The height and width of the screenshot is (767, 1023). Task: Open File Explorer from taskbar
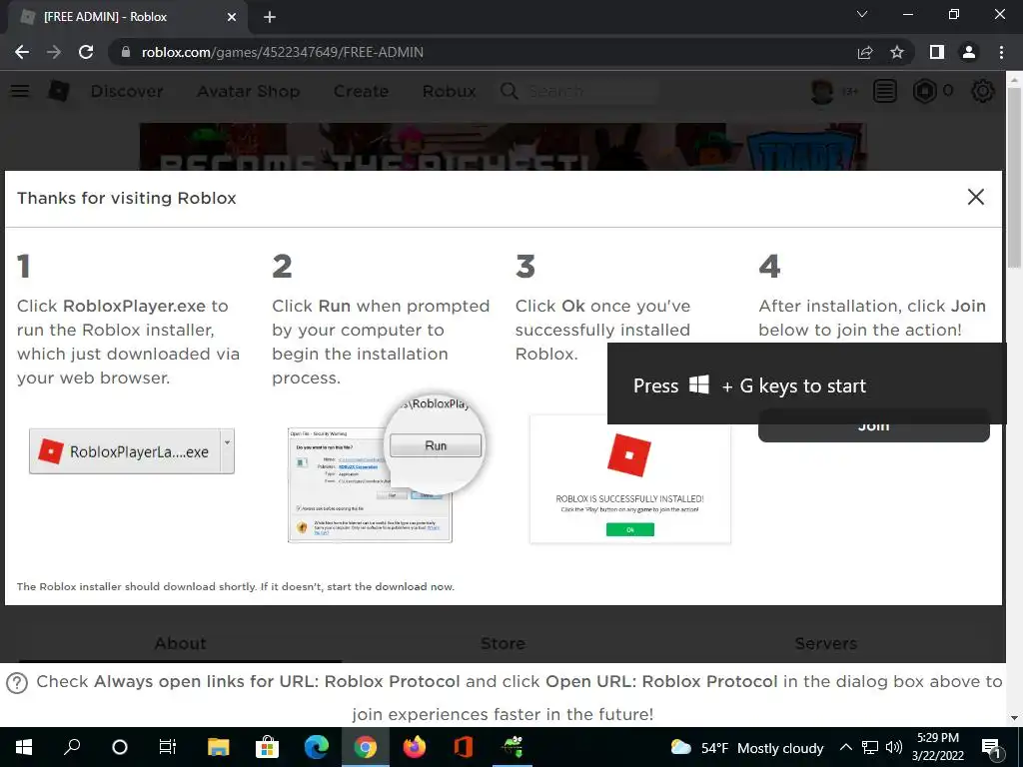point(219,747)
